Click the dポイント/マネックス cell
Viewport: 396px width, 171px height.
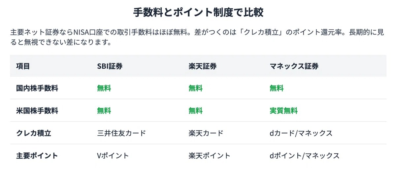click(x=304, y=156)
